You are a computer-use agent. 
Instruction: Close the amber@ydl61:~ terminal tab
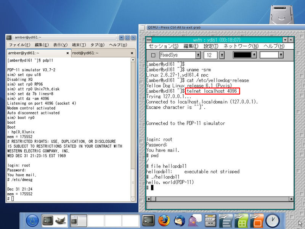tap(67, 53)
